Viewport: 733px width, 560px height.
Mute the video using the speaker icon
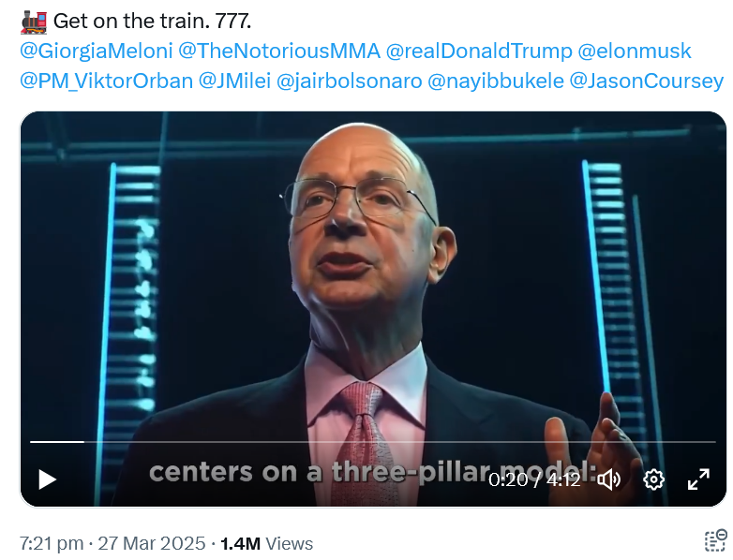[x=609, y=479]
